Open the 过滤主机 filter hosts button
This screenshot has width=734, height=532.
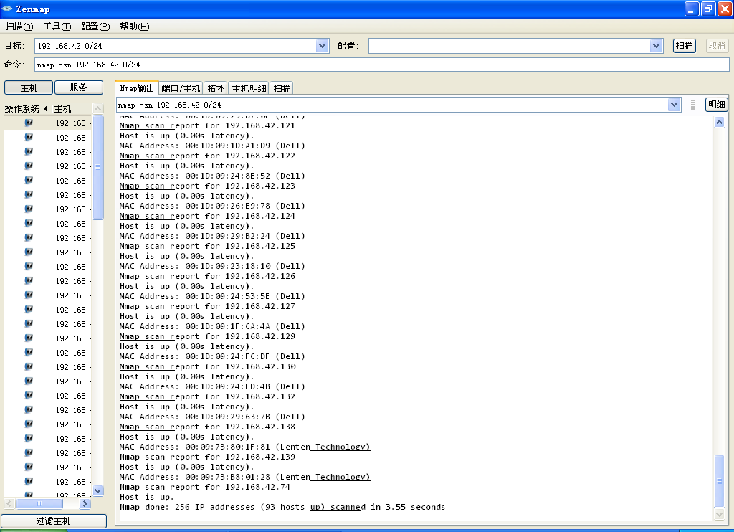point(53,521)
